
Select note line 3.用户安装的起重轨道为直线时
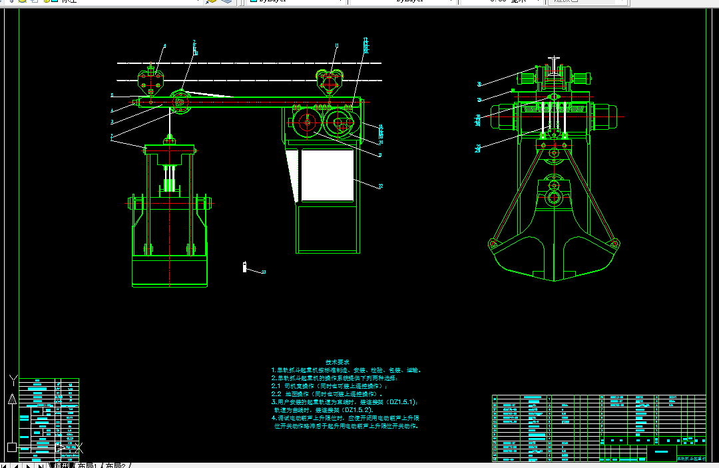[344, 402]
